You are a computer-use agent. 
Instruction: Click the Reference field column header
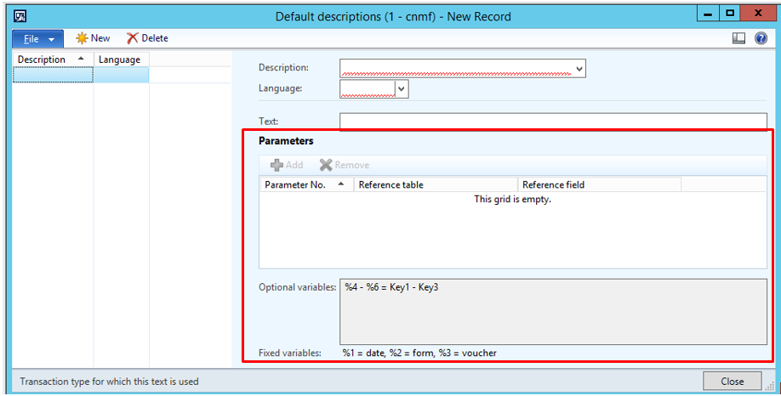[x=598, y=184]
